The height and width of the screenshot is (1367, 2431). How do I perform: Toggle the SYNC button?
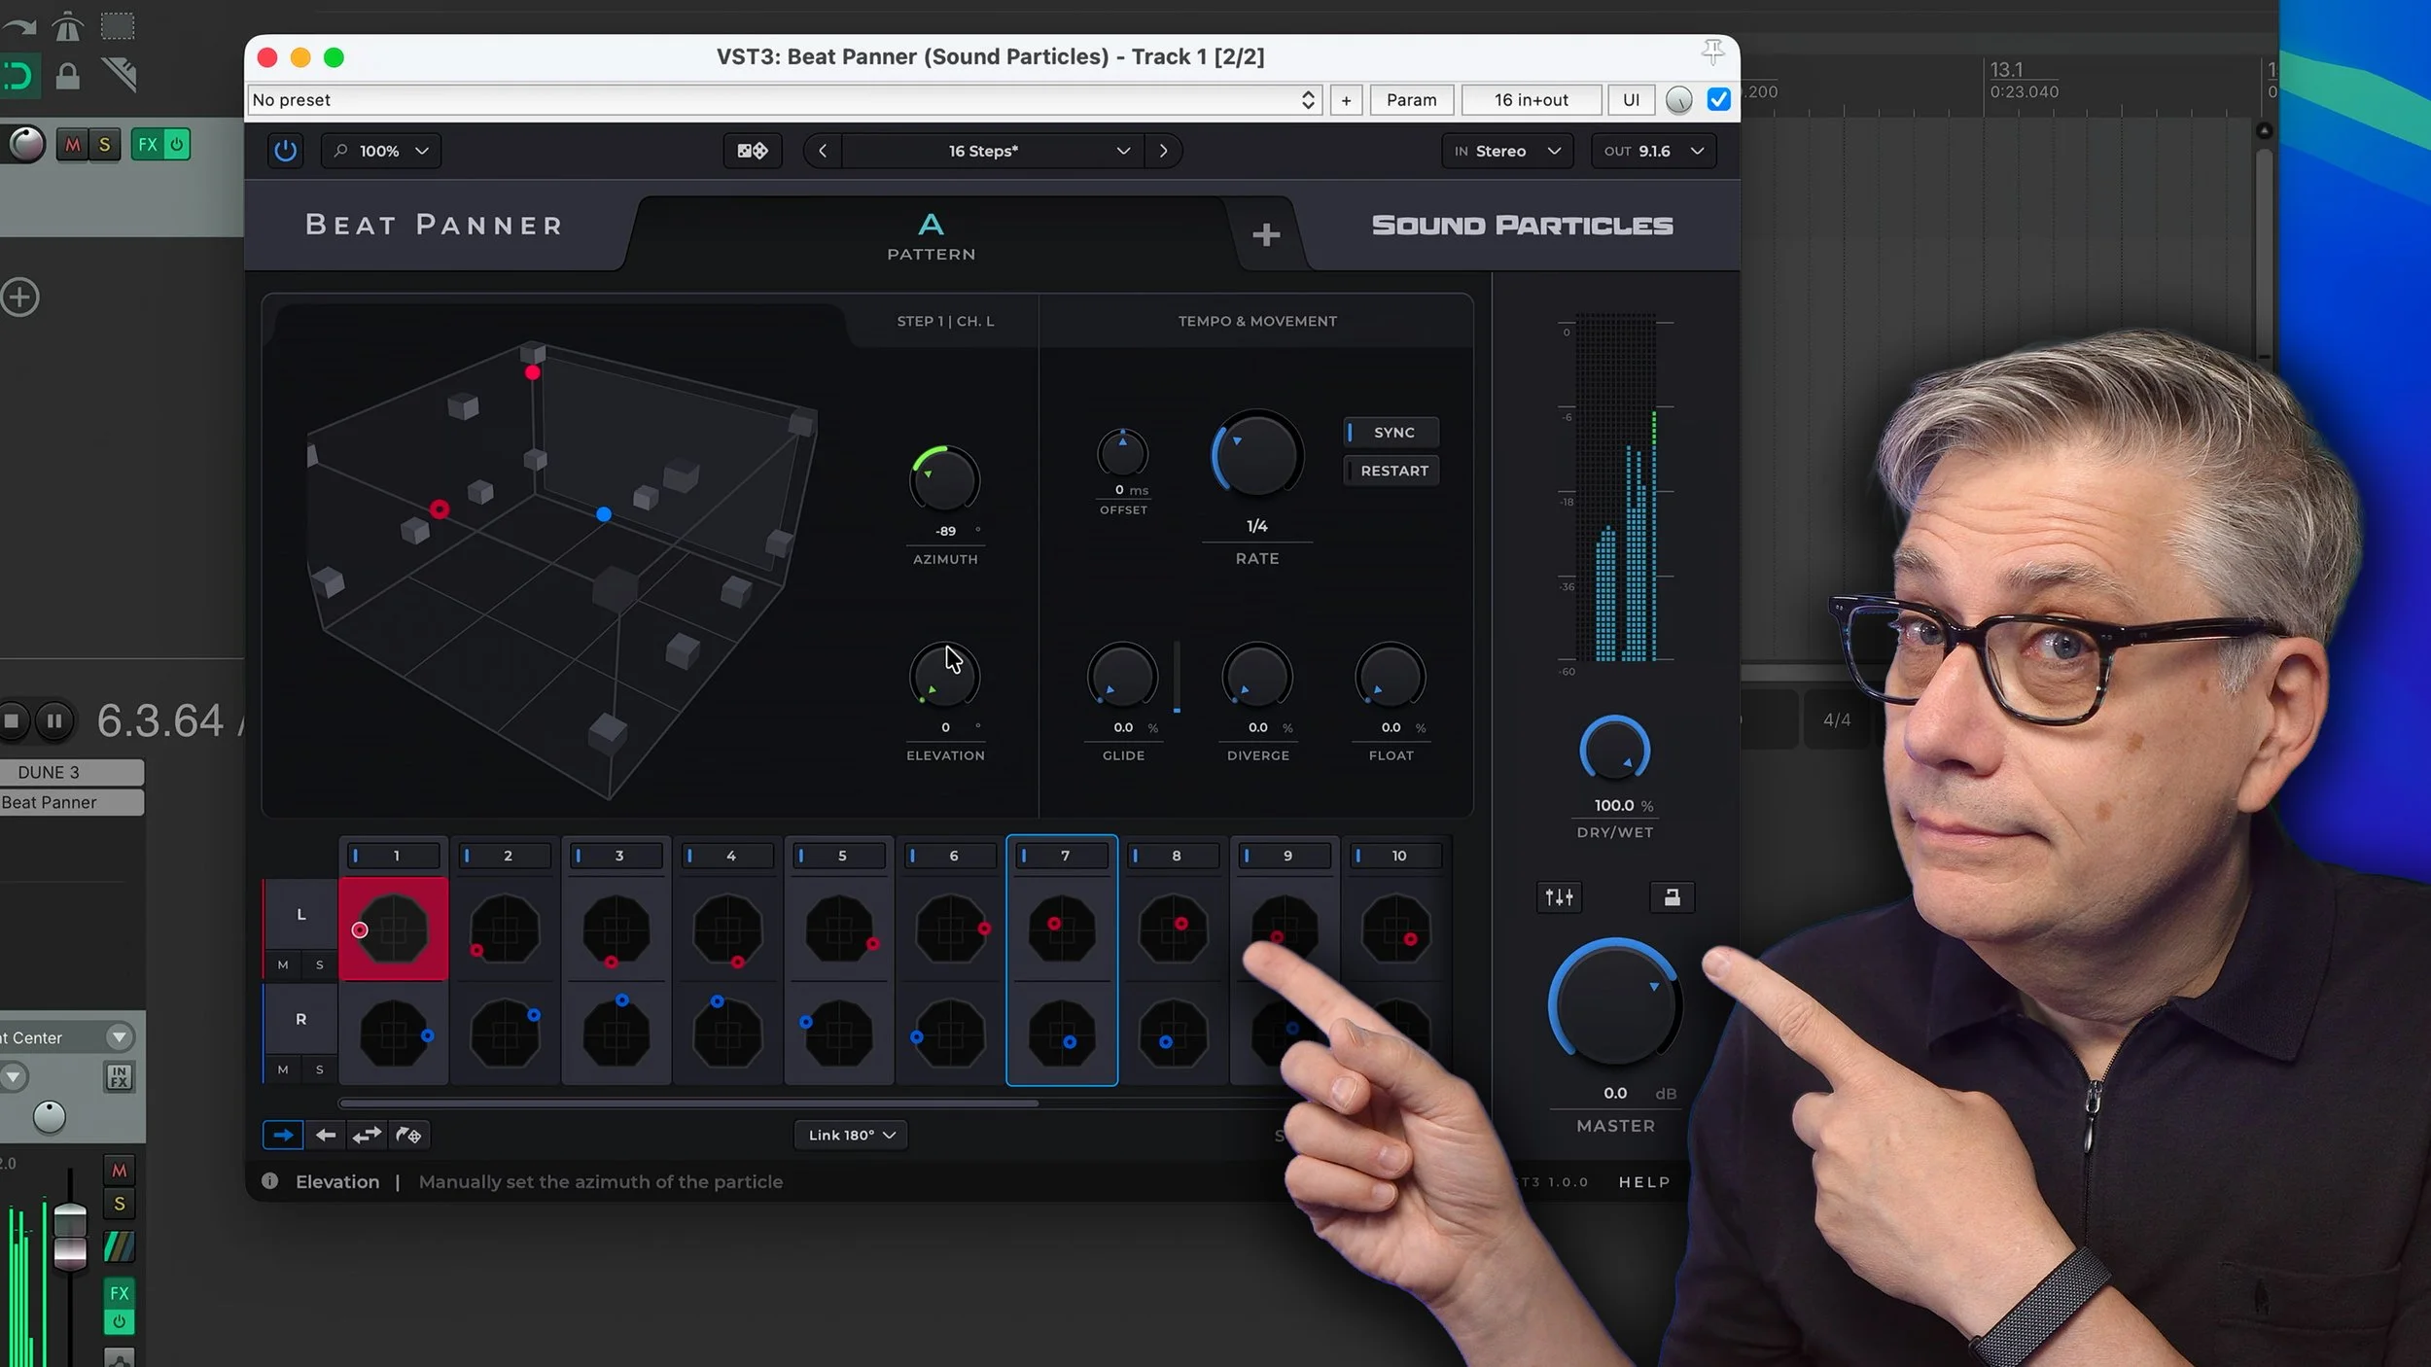point(1392,432)
